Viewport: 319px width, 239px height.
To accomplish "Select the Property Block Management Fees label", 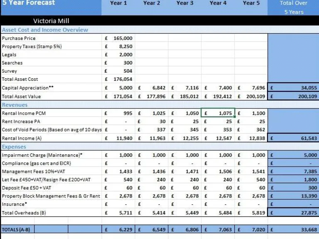I will click(51, 196).
